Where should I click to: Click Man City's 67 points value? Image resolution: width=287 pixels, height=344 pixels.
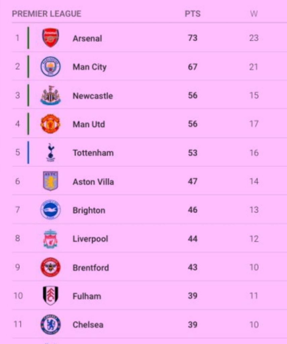[193, 67]
